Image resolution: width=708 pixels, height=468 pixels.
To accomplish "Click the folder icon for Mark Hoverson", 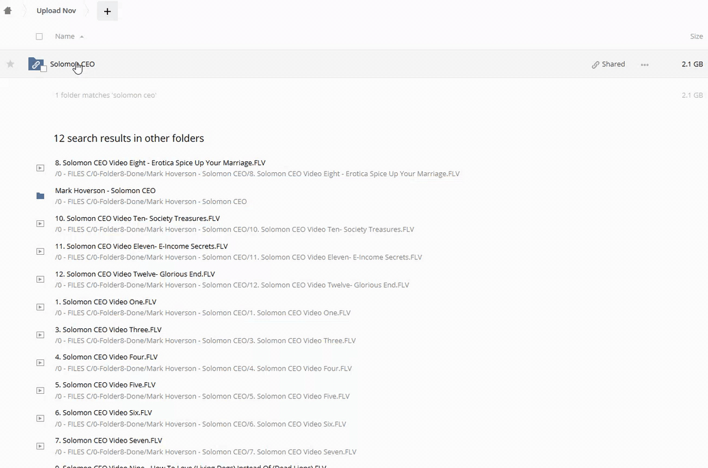I will click(40, 196).
